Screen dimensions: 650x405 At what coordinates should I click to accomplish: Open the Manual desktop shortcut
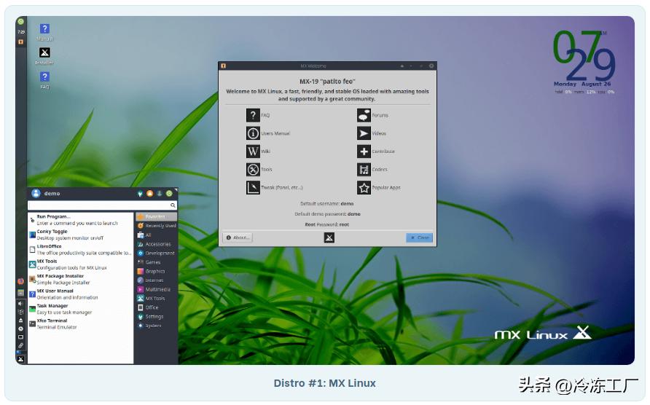[x=44, y=32]
